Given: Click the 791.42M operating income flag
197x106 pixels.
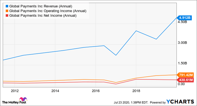Looking at the screenshot, I should click(185, 75).
